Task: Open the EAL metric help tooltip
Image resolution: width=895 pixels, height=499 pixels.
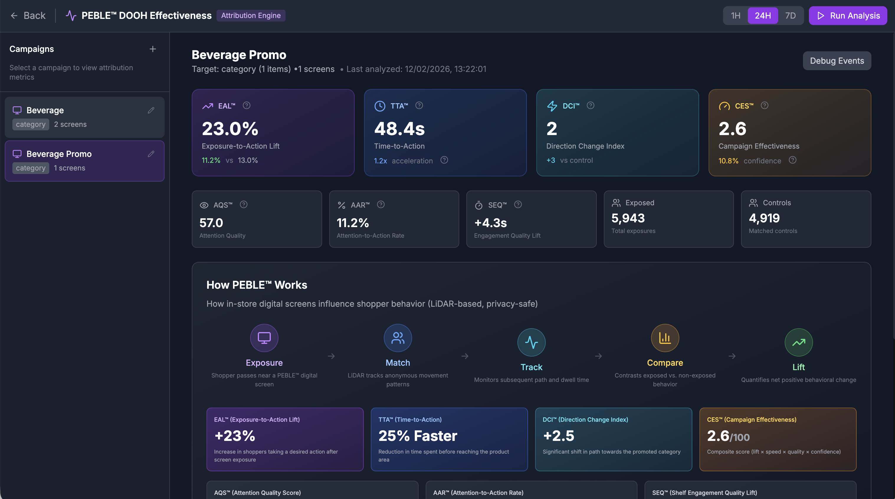Action: point(247,106)
